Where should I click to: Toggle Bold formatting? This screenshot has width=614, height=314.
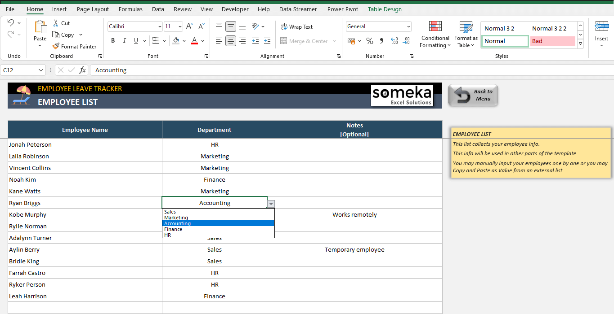[113, 41]
